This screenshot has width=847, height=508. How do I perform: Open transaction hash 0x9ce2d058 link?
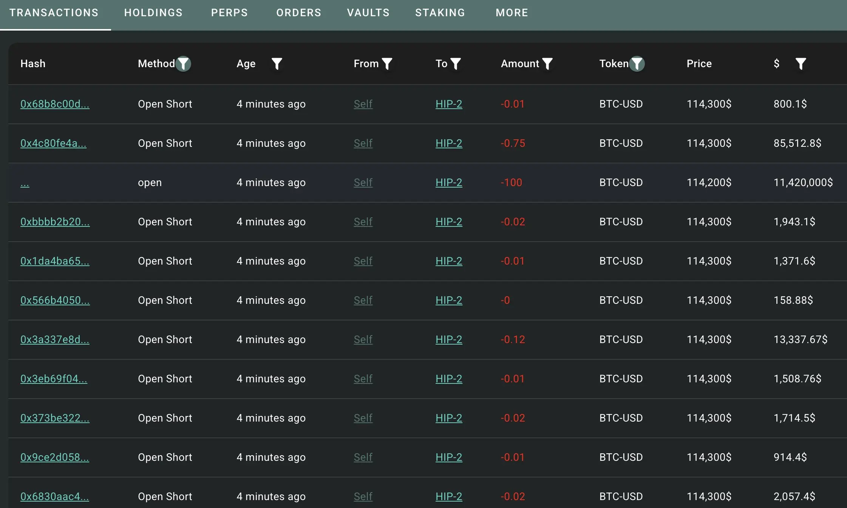pyautogui.click(x=55, y=457)
